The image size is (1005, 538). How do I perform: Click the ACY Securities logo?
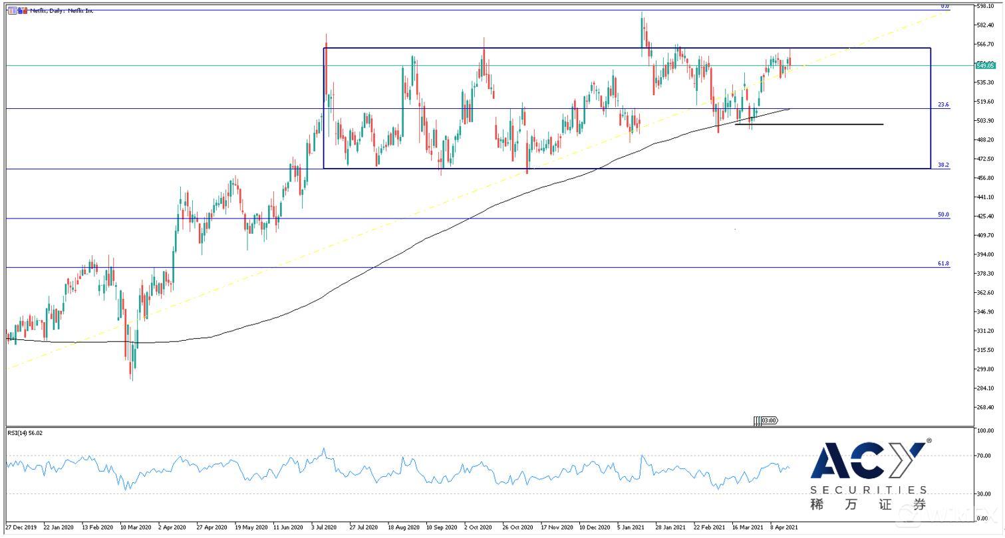point(869,476)
